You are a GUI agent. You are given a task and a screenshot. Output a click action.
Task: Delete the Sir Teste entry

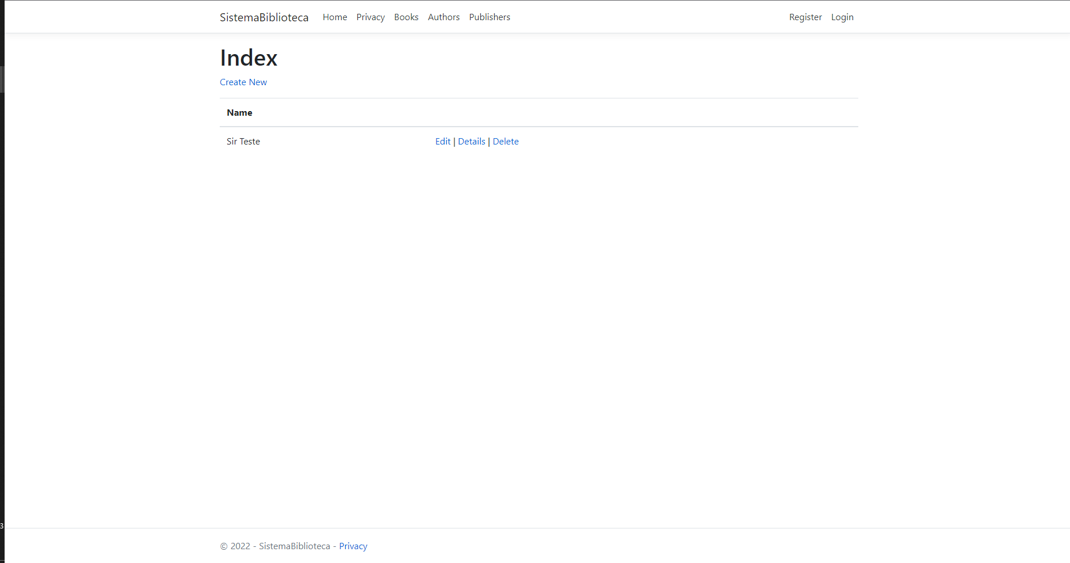(506, 141)
